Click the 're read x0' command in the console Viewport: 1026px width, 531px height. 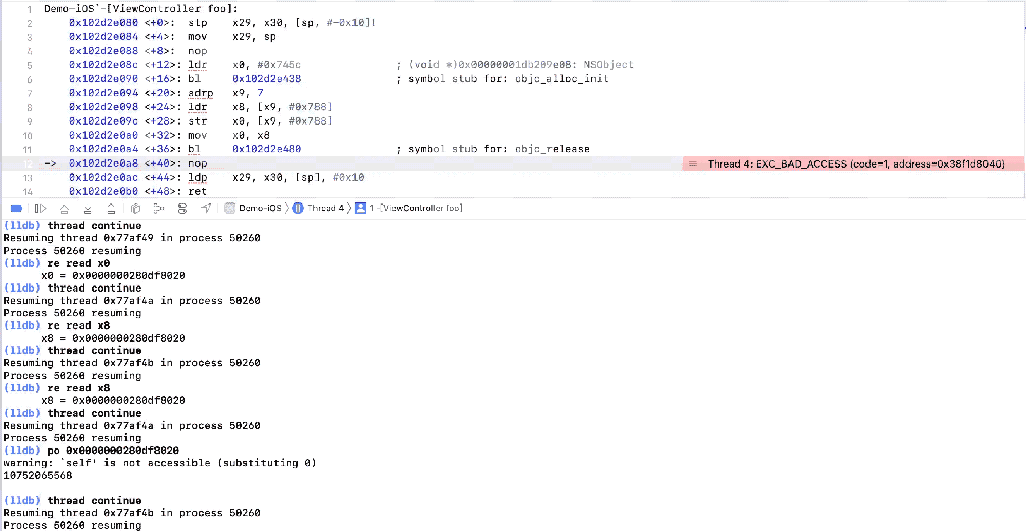78,263
